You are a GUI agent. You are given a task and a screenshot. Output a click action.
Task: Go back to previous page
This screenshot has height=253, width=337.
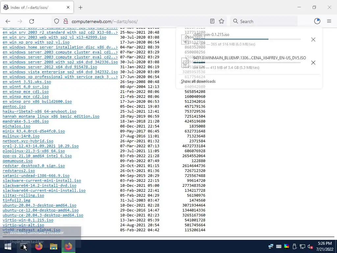pyautogui.click(x=8, y=21)
